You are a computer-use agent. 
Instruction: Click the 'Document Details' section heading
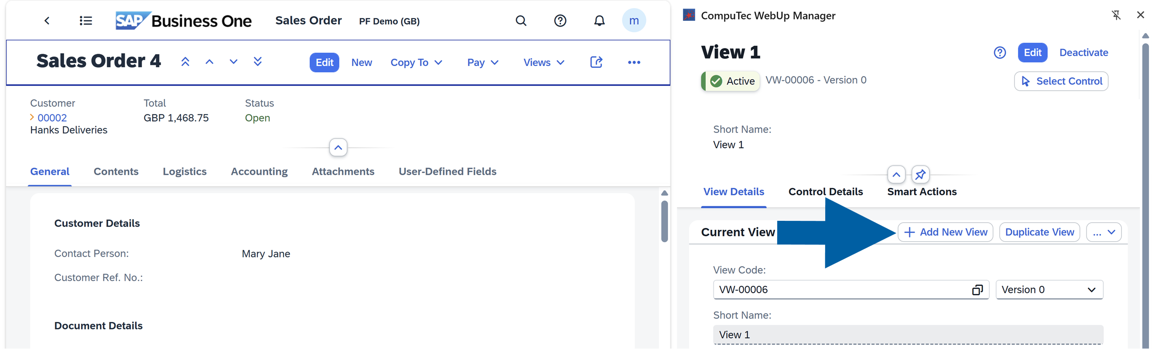[98, 326]
